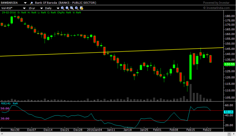The height and width of the screenshot is (136, 236).
Task: Open the chart settings gear icon
Action: pyautogui.click(x=82, y=8)
